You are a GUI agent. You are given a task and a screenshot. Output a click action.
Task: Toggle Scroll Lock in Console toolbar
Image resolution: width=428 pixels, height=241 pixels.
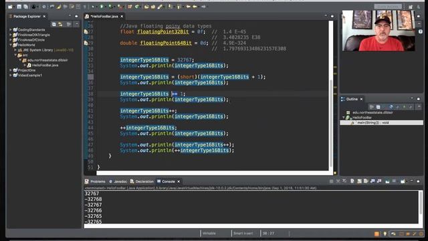tap(359, 181)
